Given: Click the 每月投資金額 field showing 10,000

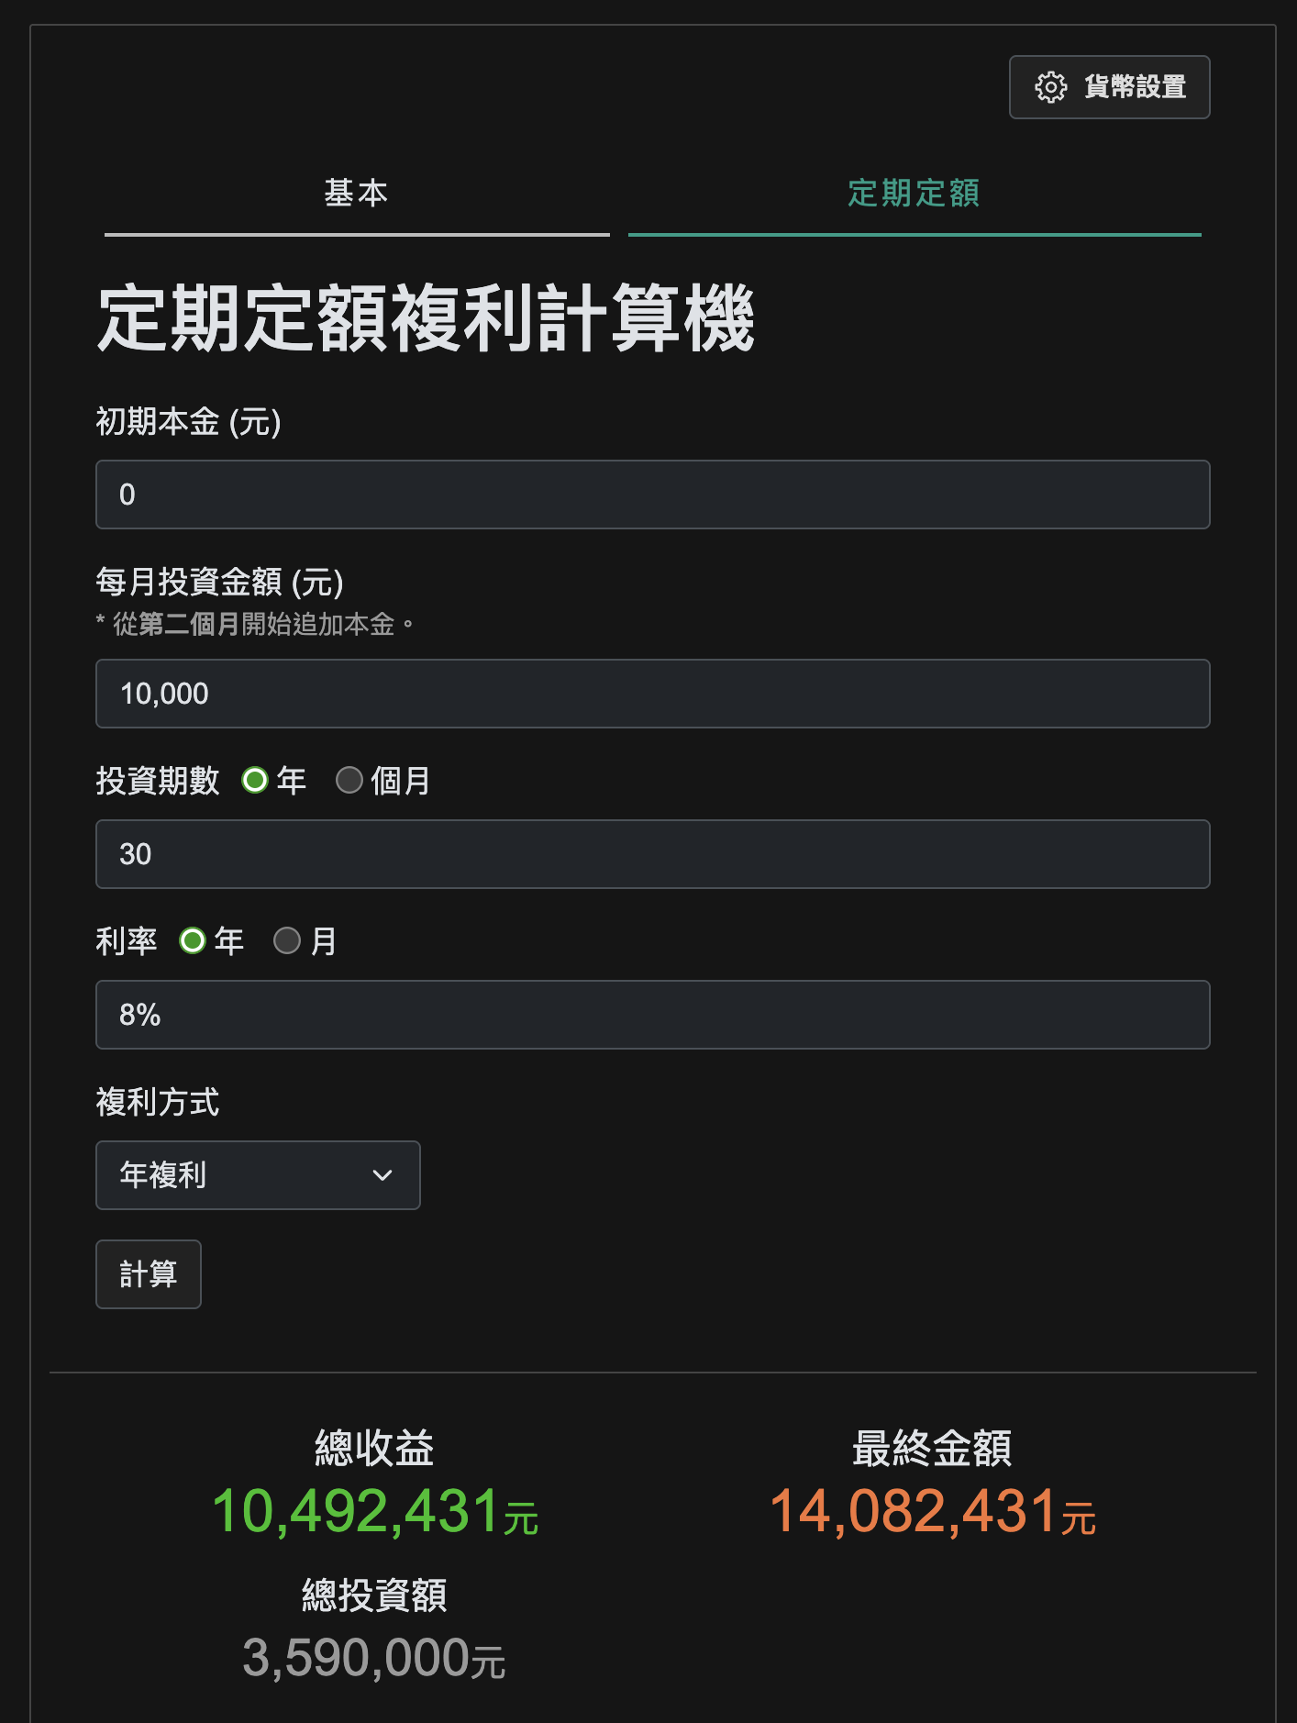Looking at the screenshot, I should coord(651,694).
